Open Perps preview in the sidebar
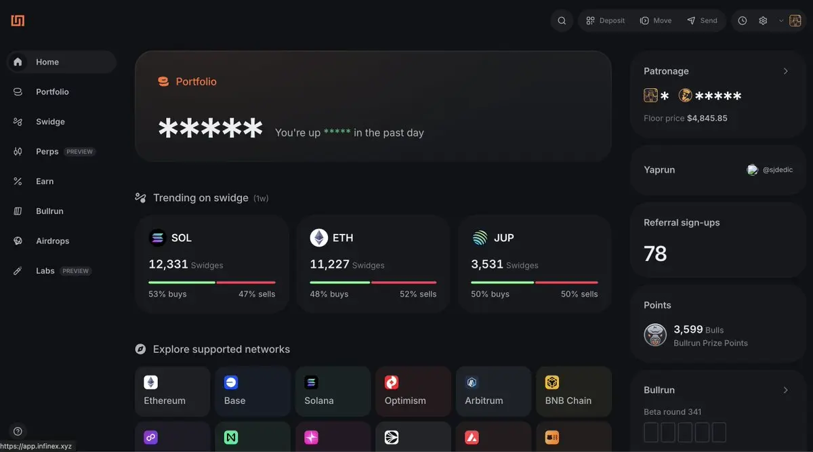Screen dimensions: 813x452 [62, 151]
